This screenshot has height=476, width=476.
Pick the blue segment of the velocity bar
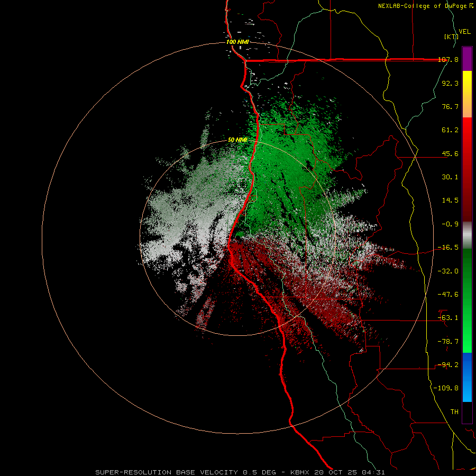467,377
